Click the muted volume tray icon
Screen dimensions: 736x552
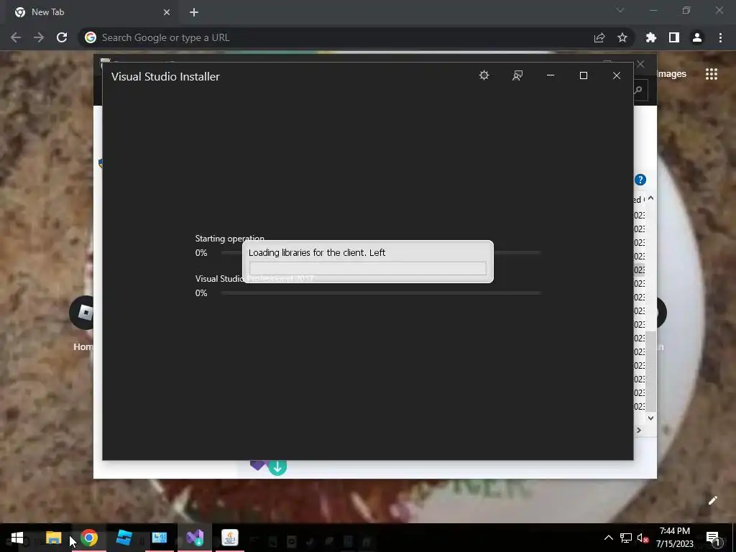643,538
